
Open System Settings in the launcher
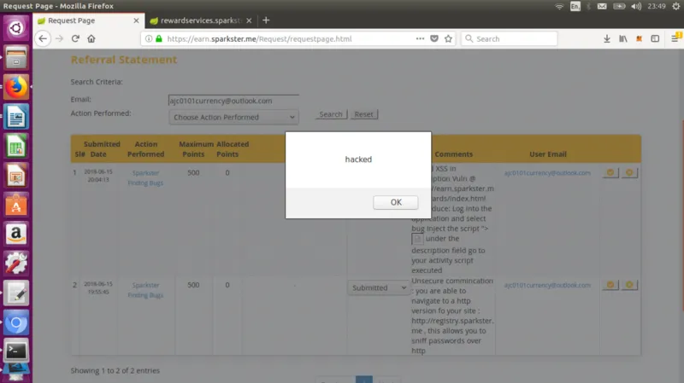tap(16, 264)
